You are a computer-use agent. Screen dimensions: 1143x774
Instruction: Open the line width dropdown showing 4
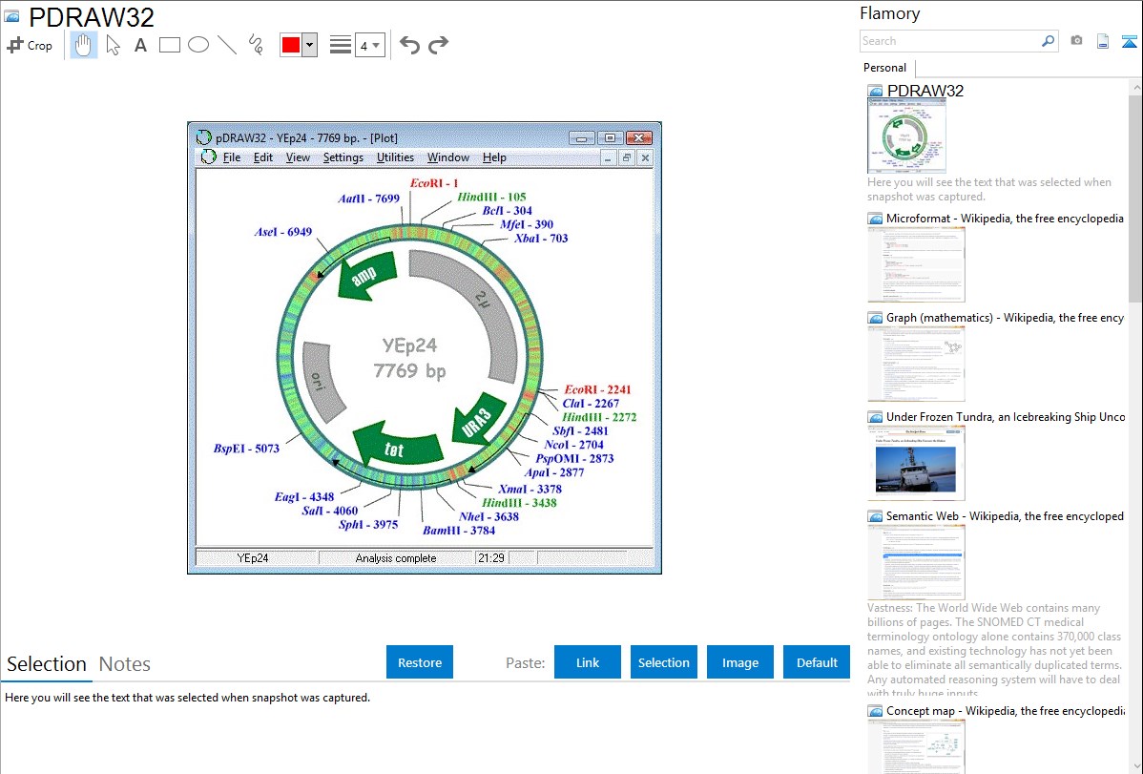tap(369, 46)
